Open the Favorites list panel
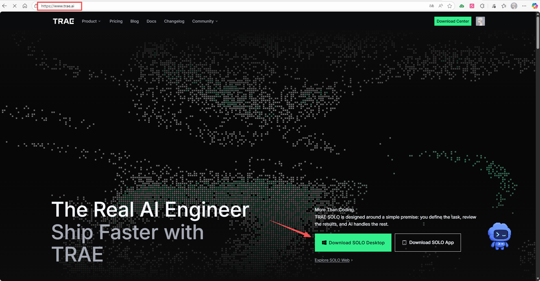Screen dimensions: 540x281 (x=504, y=6)
